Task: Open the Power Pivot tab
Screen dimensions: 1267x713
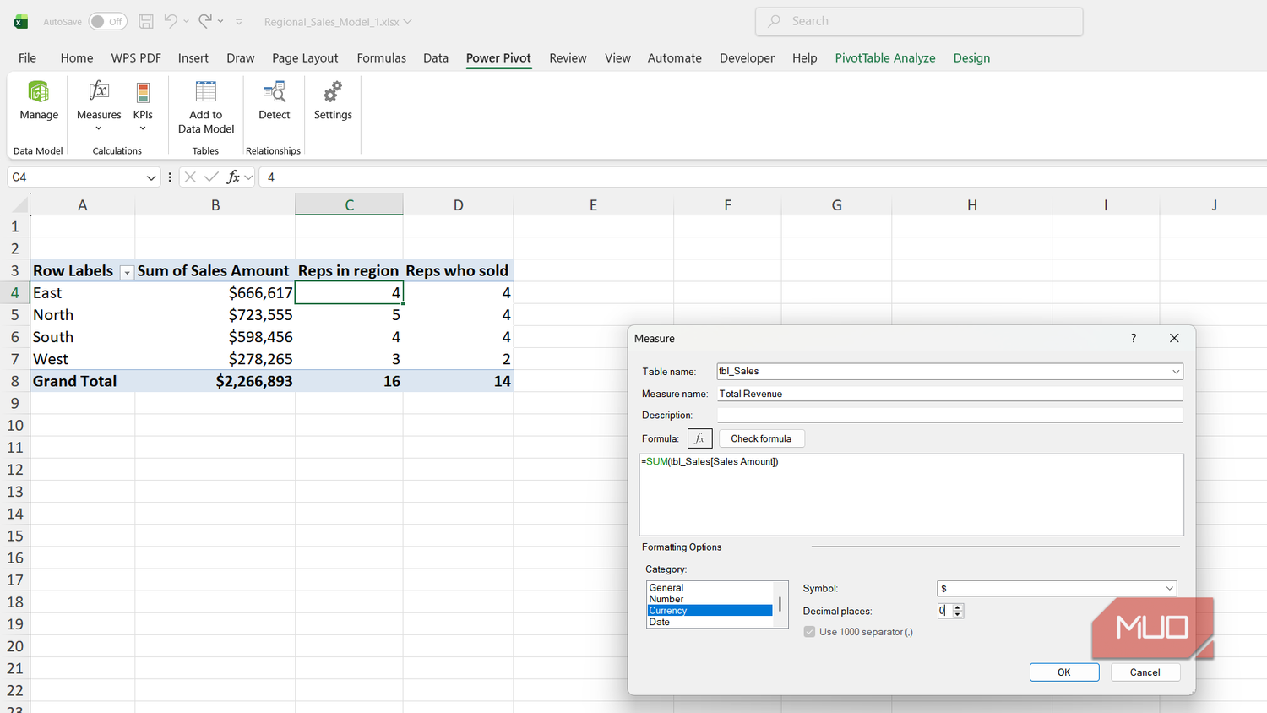Action: (498, 57)
